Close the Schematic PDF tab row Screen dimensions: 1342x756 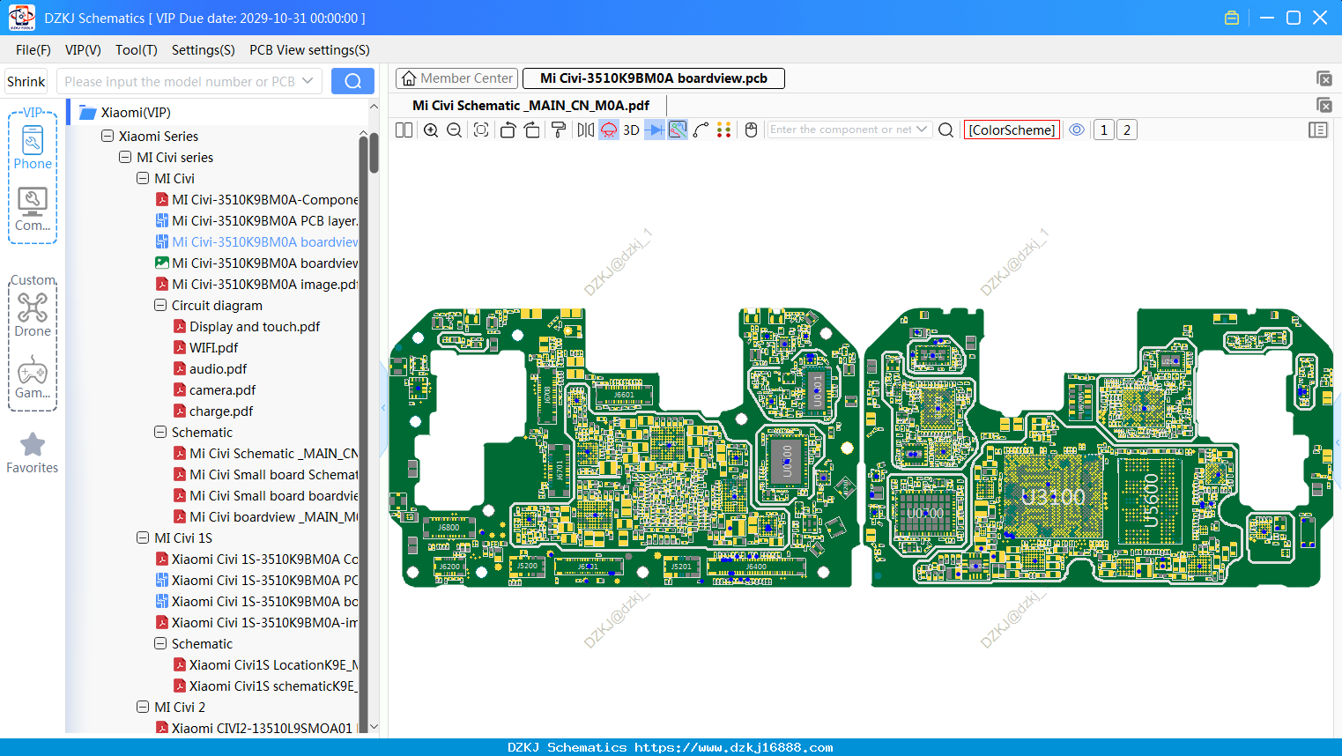pos(1323,105)
